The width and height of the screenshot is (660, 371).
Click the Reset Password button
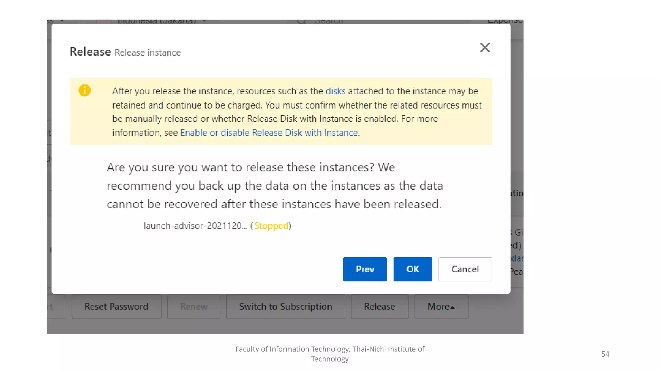(x=116, y=307)
